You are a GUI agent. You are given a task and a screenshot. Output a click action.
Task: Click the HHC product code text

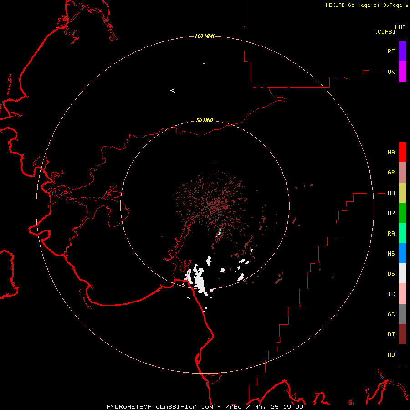pyautogui.click(x=400, y=27)
